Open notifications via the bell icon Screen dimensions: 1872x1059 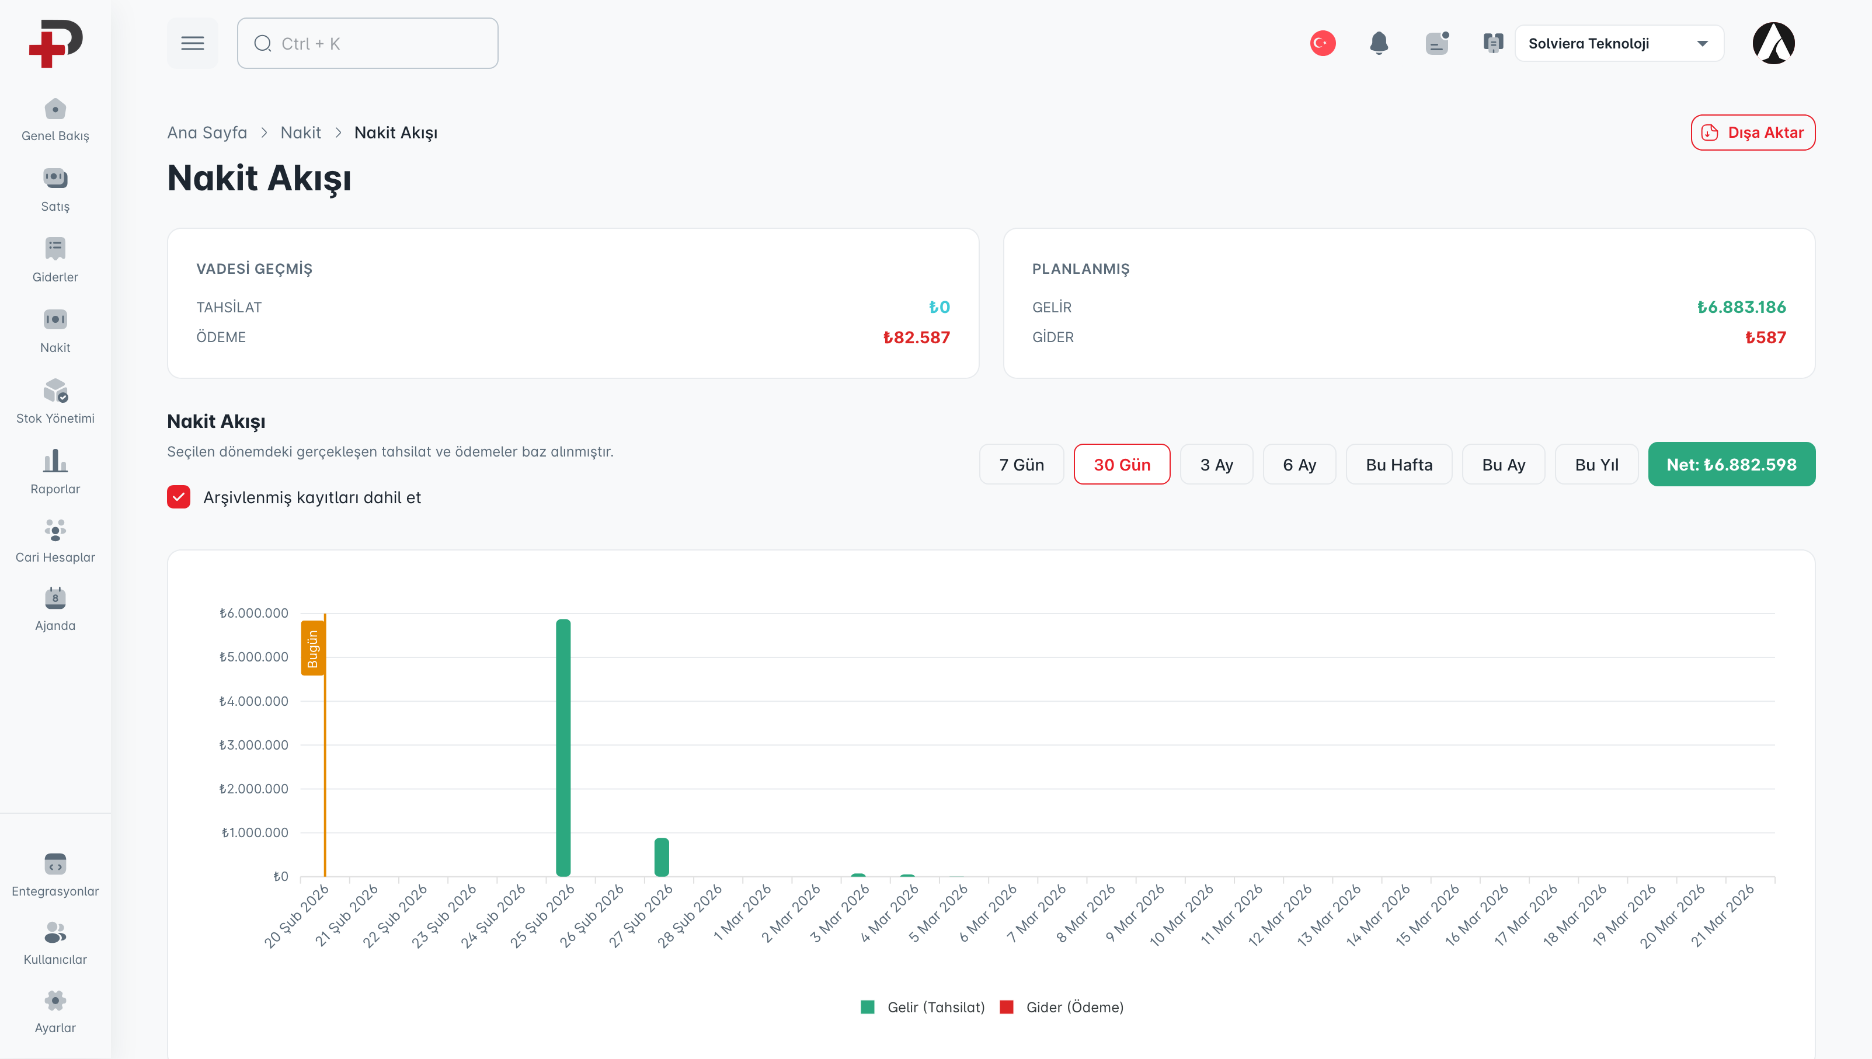(1379, 43)
